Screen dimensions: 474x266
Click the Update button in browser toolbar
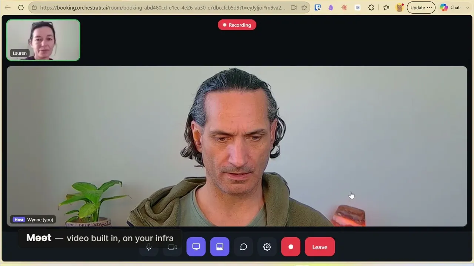pyautogui.click(x=421, y=7)
